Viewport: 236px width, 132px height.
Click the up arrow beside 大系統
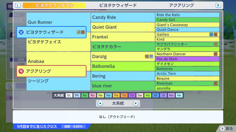[x=100, y=103]
